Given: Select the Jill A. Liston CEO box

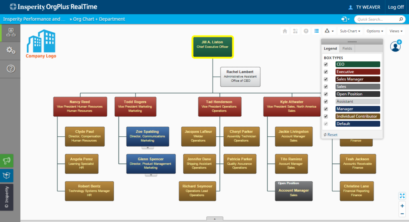Looking at the screenshot, I should 212,47.
